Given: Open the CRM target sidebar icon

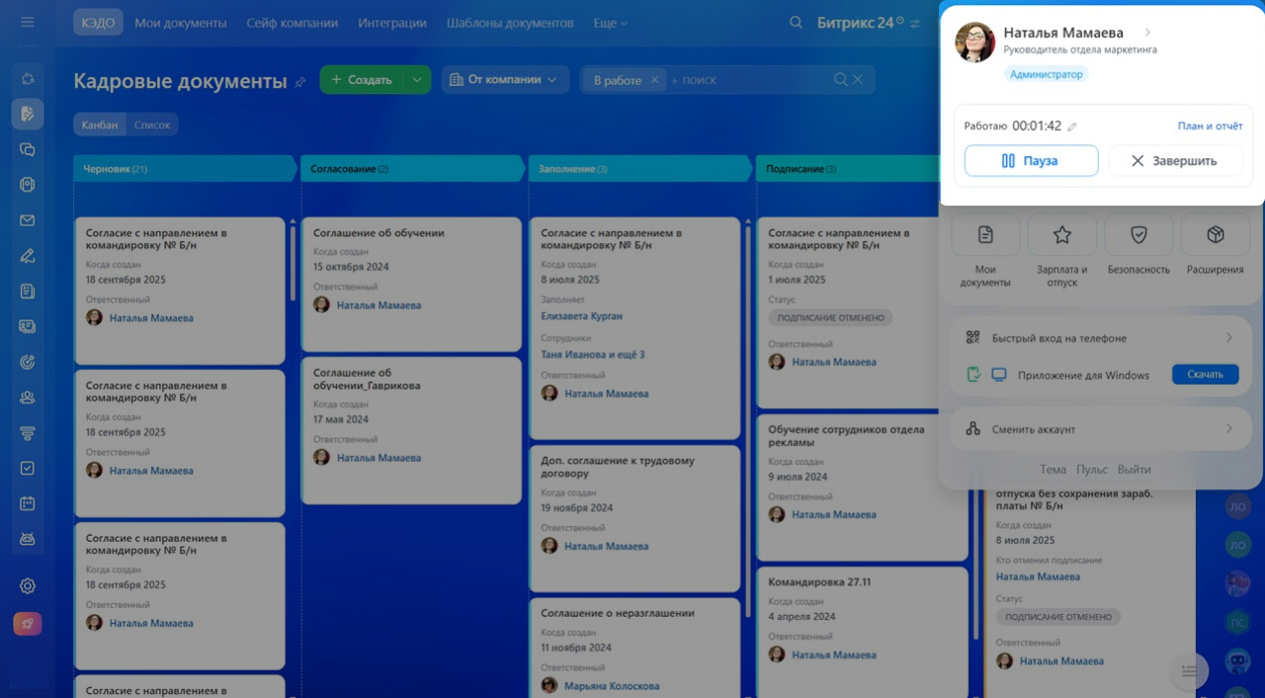Looking at the screenshot, I should (28, 362).
